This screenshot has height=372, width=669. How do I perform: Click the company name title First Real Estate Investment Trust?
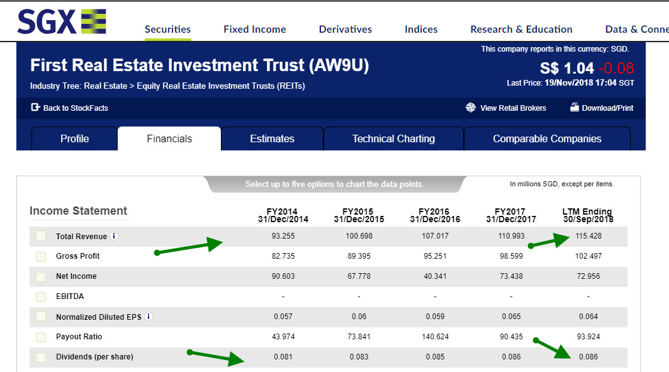200,65
